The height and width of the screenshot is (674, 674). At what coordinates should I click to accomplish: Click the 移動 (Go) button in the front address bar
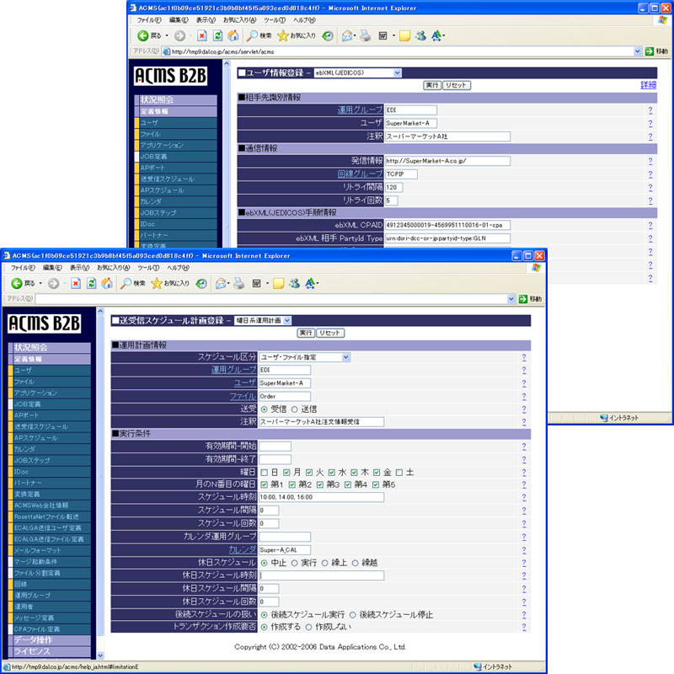(530, 299)
